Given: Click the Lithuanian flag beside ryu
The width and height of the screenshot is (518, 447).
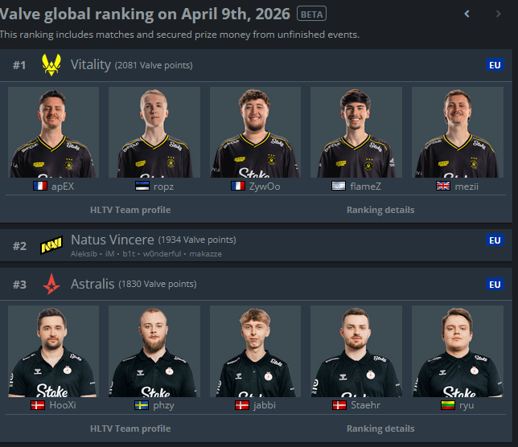Looking at the screenshot, I should pos(448,405).
